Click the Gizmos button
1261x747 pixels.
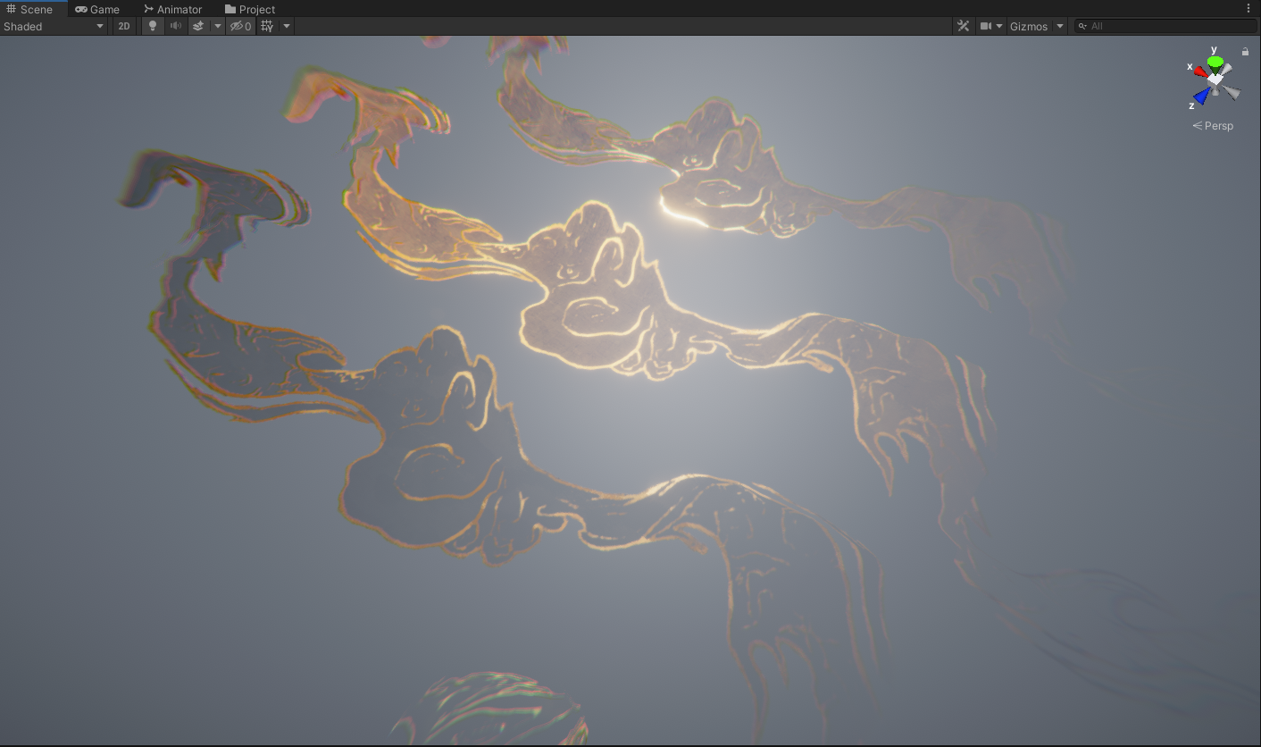coord(1028,26)
